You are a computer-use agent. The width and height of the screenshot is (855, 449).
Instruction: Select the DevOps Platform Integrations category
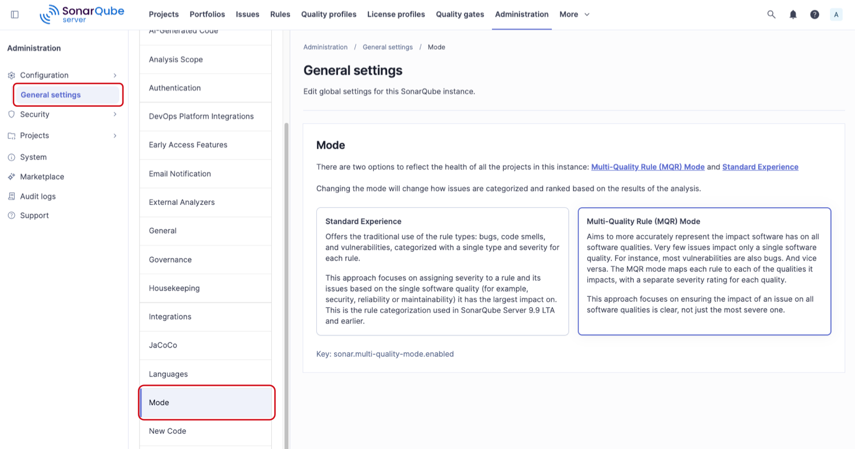205,116
